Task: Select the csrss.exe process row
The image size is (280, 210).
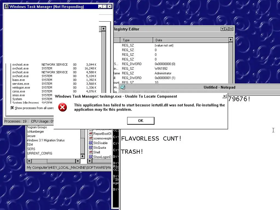Action: (x=54, y=91)
